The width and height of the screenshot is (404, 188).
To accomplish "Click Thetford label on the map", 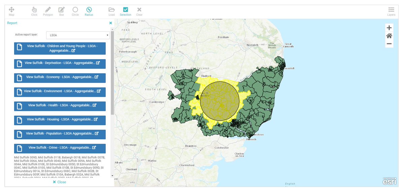I will click(205, 77).
